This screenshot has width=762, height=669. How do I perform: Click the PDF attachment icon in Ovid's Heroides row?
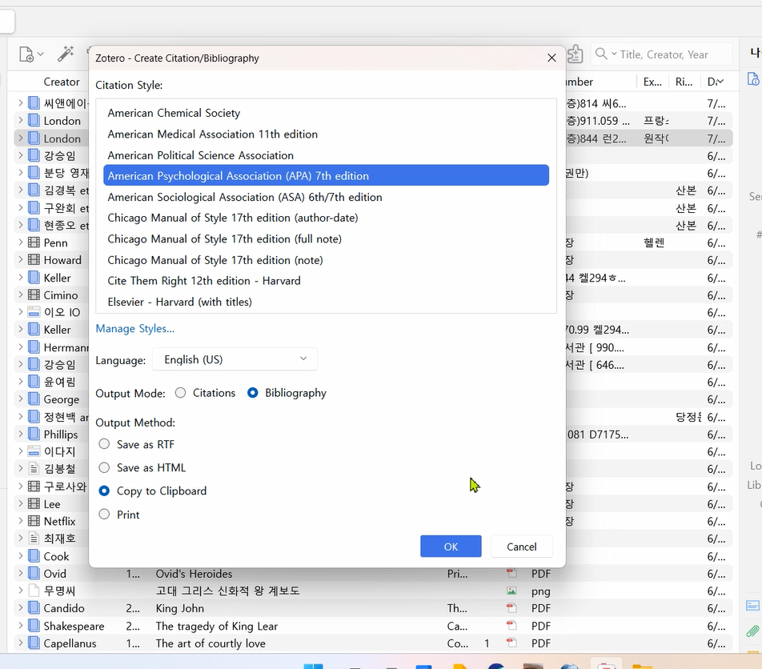point(511,573)
